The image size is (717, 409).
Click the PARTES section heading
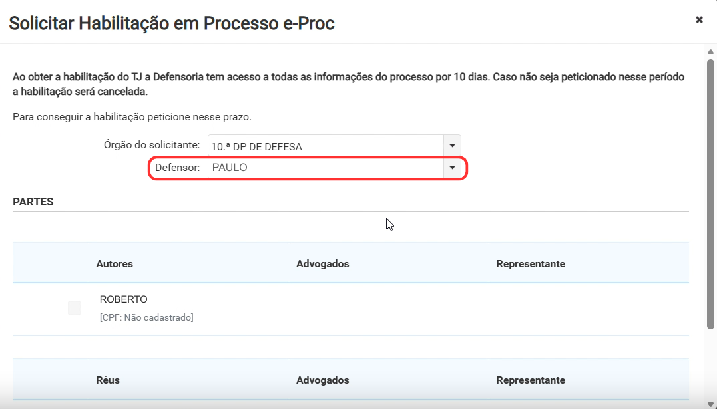[x=33, y=202]
